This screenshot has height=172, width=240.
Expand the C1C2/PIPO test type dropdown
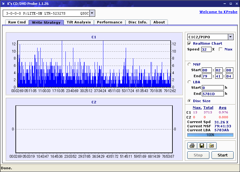231,37
